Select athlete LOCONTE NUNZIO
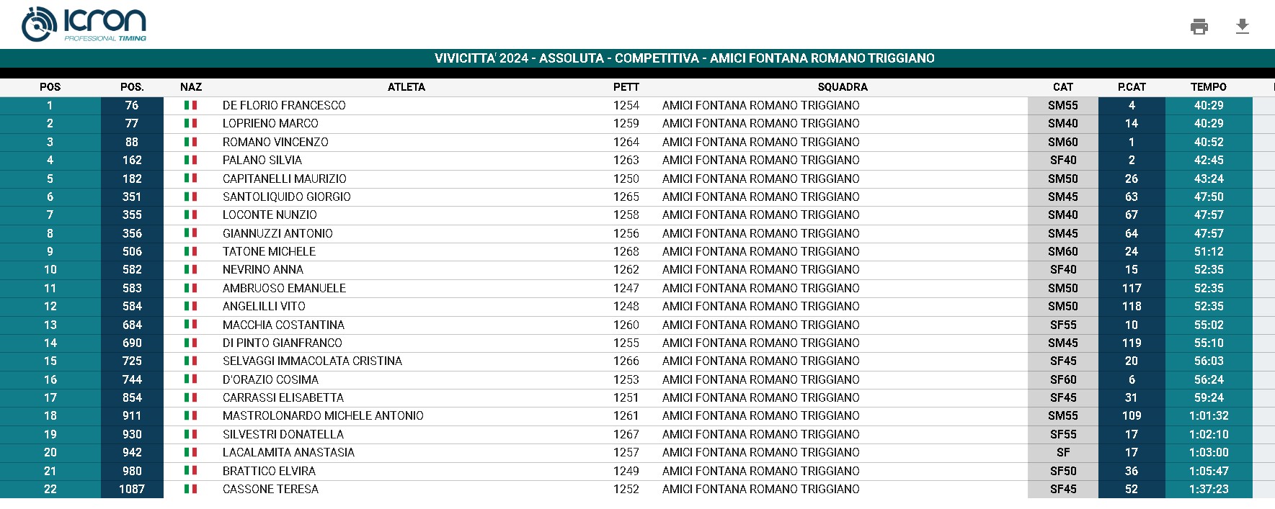This screenshot has height=509, width=1275. tap(270, 215)
